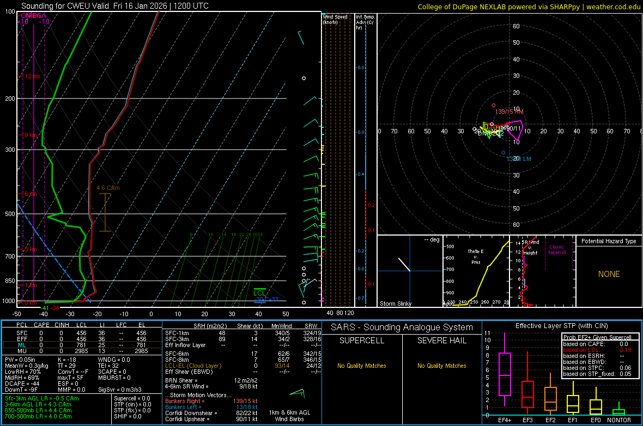The height and width of the screenshot is (426, 643).
Task: Click the '850-500mb LR = 4.4 C/km' line
Action: (38, 410)
